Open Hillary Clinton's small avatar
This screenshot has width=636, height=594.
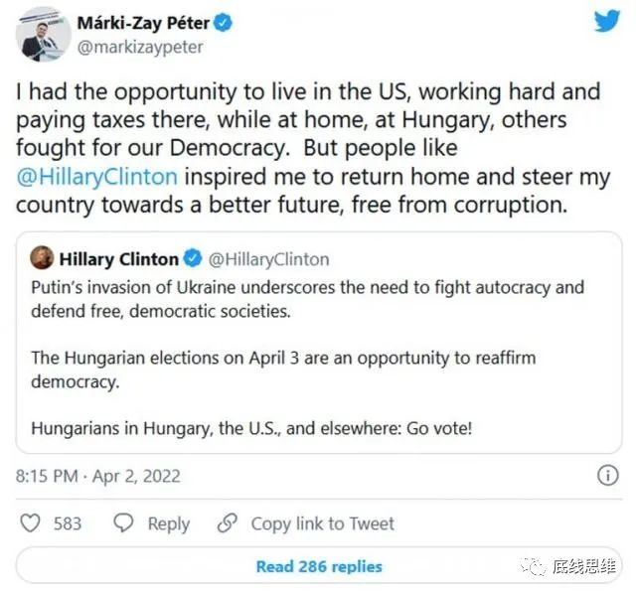pos(42,259)
